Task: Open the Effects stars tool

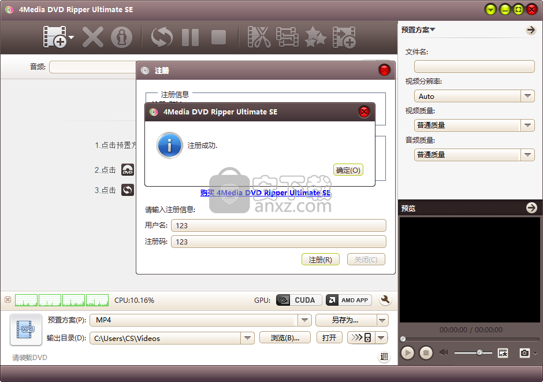Action: point(315,37)
